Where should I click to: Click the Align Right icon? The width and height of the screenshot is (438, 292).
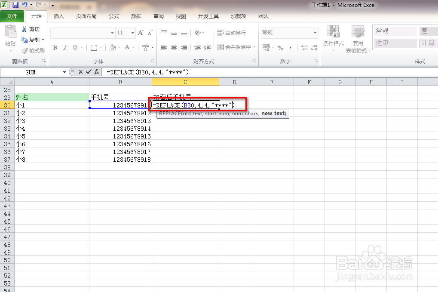pyautogui.click(x=184, y=47)
